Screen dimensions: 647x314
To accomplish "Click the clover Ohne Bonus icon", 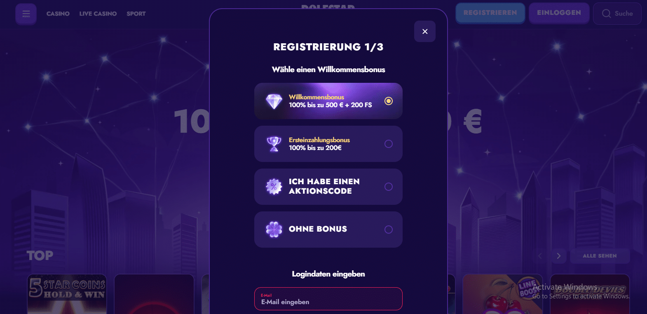I will (x=274, y=230).
